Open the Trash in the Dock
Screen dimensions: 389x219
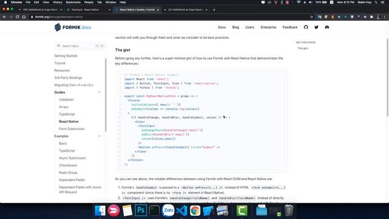(x=289, y=210)
